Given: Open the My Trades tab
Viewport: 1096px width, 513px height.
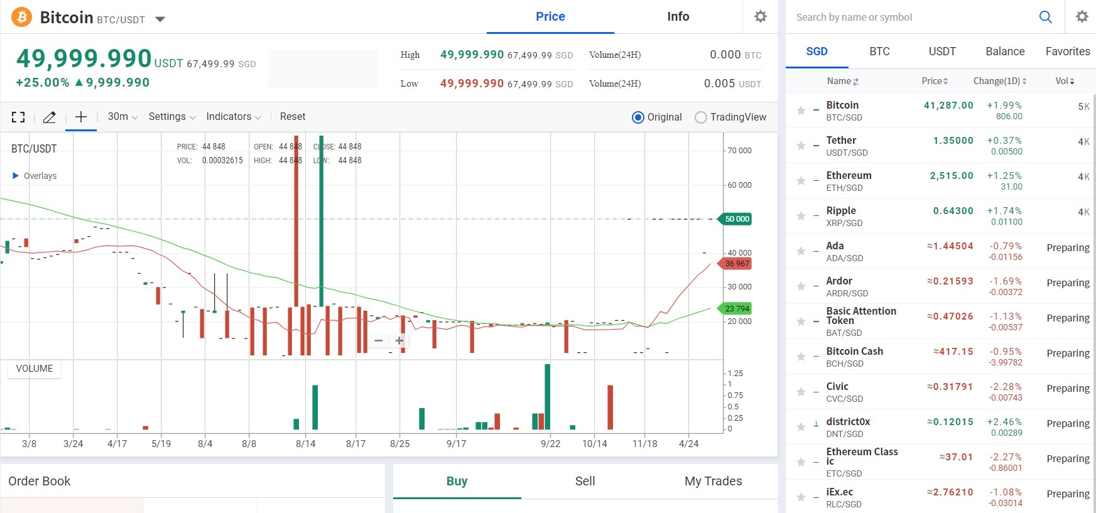Looking at the screenshot, I should [713, 481].
